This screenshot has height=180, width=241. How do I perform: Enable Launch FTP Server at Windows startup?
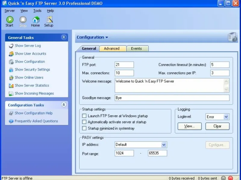point(84,116)
